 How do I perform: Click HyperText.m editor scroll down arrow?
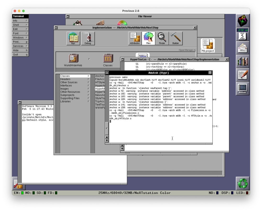point(122,149)
